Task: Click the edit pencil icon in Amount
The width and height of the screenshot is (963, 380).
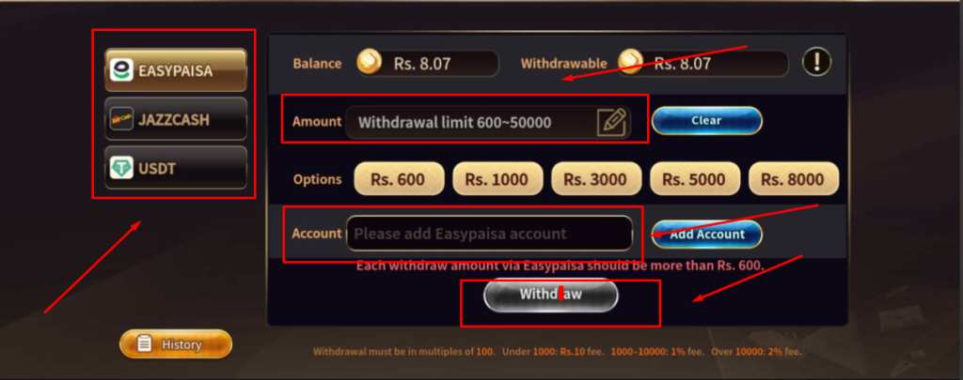Action: coord(611,122)
